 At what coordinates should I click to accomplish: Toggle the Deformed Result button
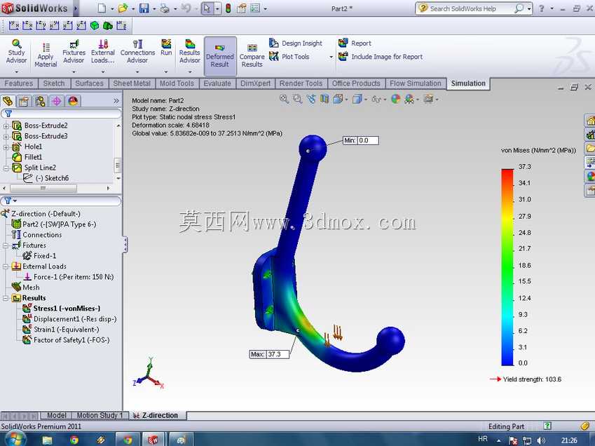(x=220, y=56)
